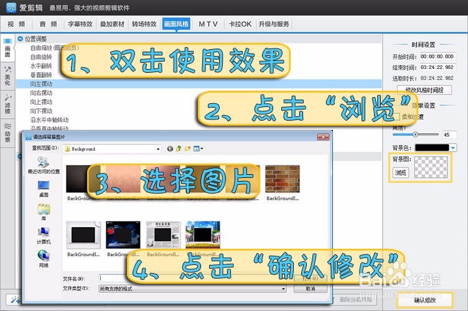Viewport: 468px width, 311px height.
Task: Click the angle value field showing 45
Action: point(449,135)
